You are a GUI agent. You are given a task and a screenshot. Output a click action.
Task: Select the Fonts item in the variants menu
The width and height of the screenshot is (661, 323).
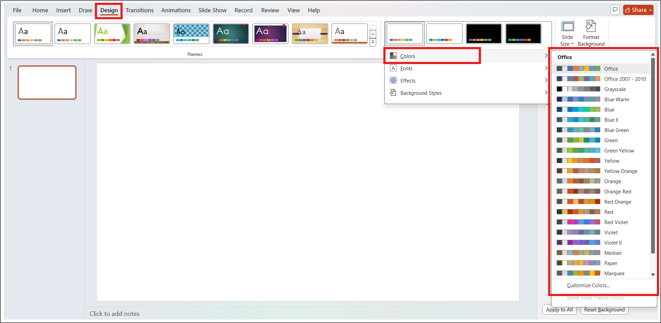pyautogui.click(x=406, y=68)
